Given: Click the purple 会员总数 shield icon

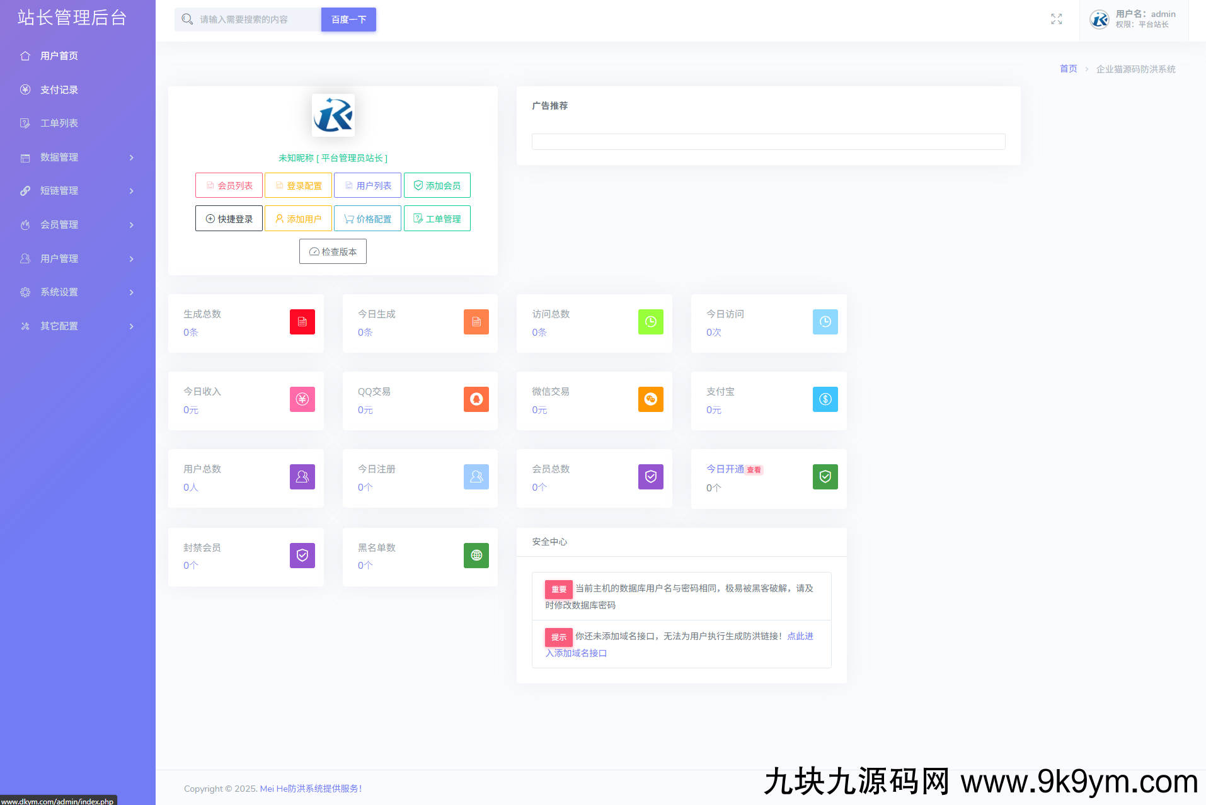Looking at the screenshot, I should pyautogui.click(x=651, y=477).
